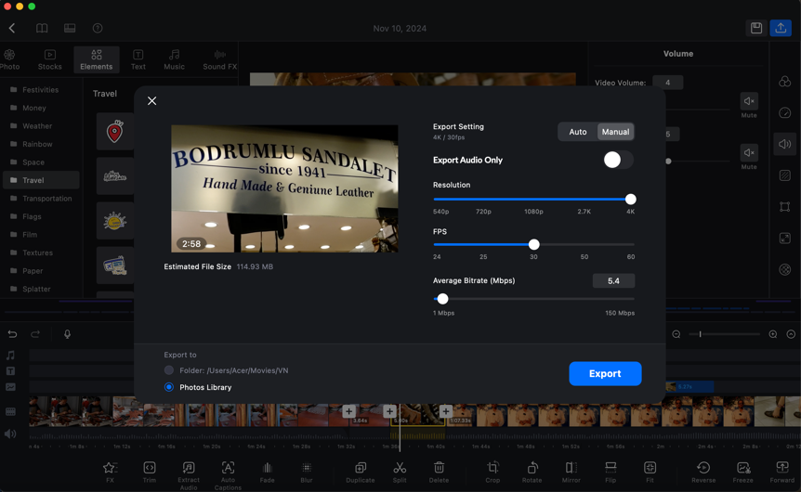Click the Rotate tool icon
This screenshot has width=801, height=492.
(x=532, y=468)
